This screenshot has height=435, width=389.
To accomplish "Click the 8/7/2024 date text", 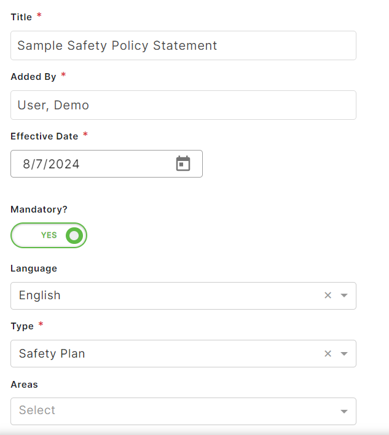I will pyautogui.click(x=52, y=164).
